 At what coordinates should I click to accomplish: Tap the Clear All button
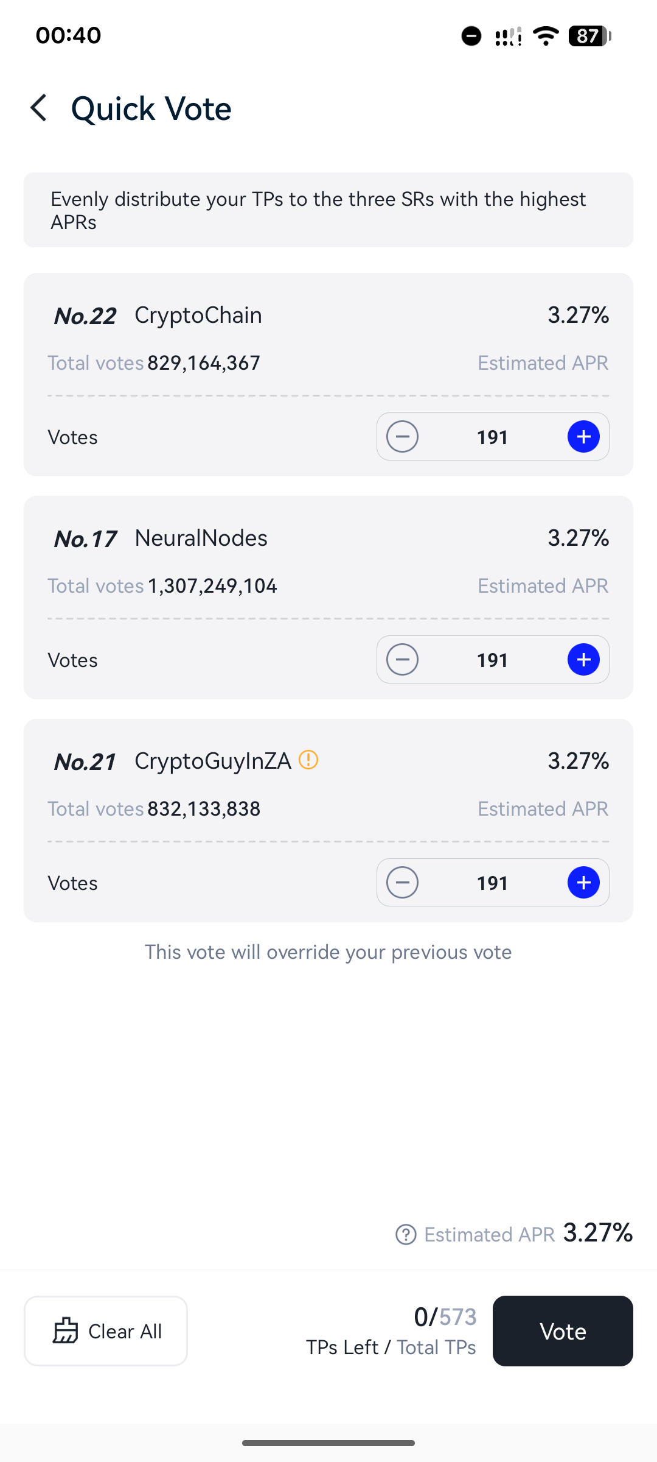pos(106,1331)
